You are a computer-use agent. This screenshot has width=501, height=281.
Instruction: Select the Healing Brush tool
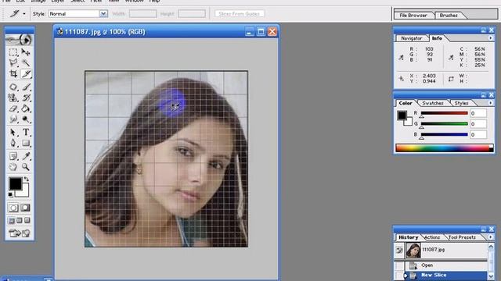13,87
